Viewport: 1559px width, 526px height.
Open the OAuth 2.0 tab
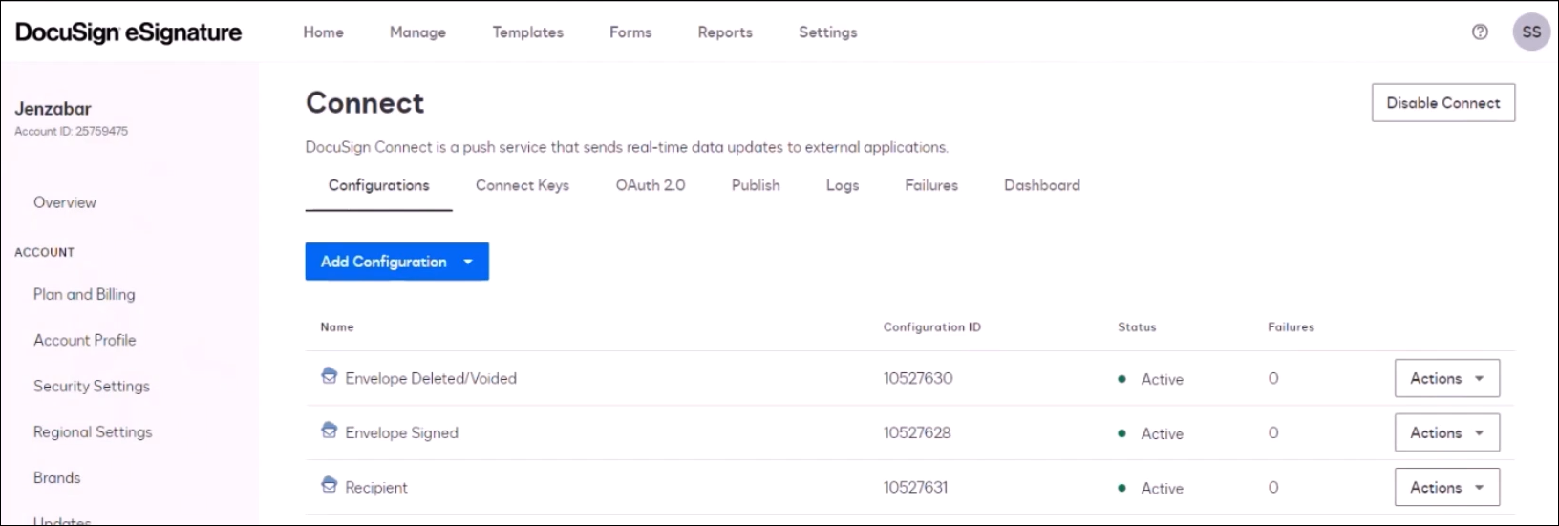pos(650,185)
